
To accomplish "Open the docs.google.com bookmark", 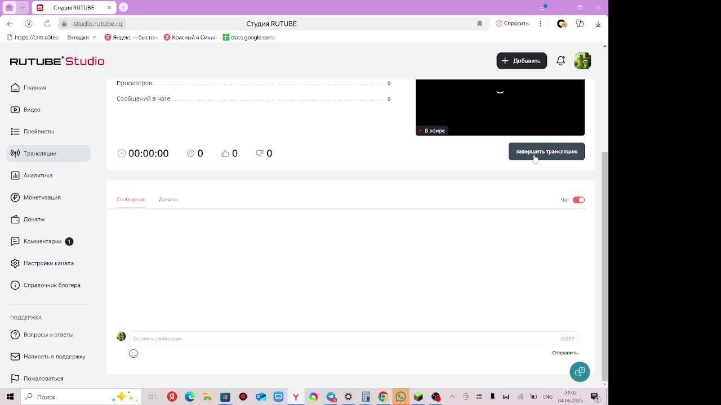I will [x=248, y=37].
